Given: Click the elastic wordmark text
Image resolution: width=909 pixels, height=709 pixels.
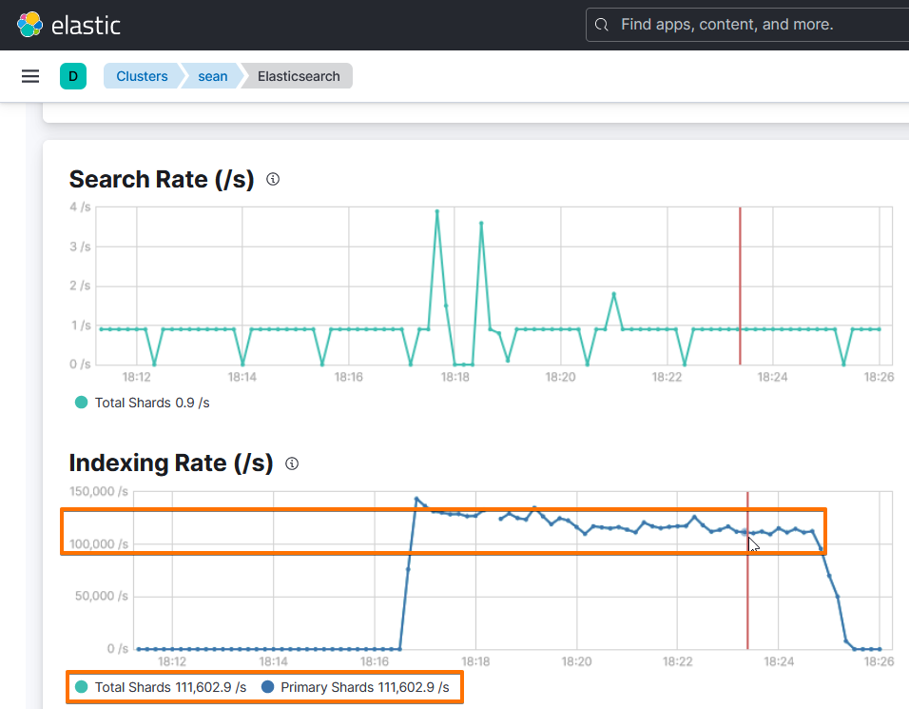Looking at the screenshot, I should 86,26.
